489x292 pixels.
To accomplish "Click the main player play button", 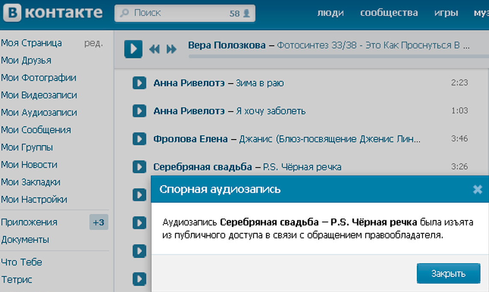I will pyautogui.click(x=133, y=49).
